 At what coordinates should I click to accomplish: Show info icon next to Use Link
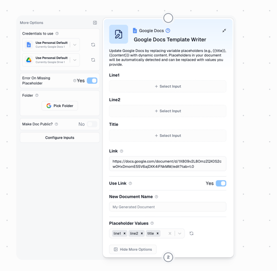130,183
